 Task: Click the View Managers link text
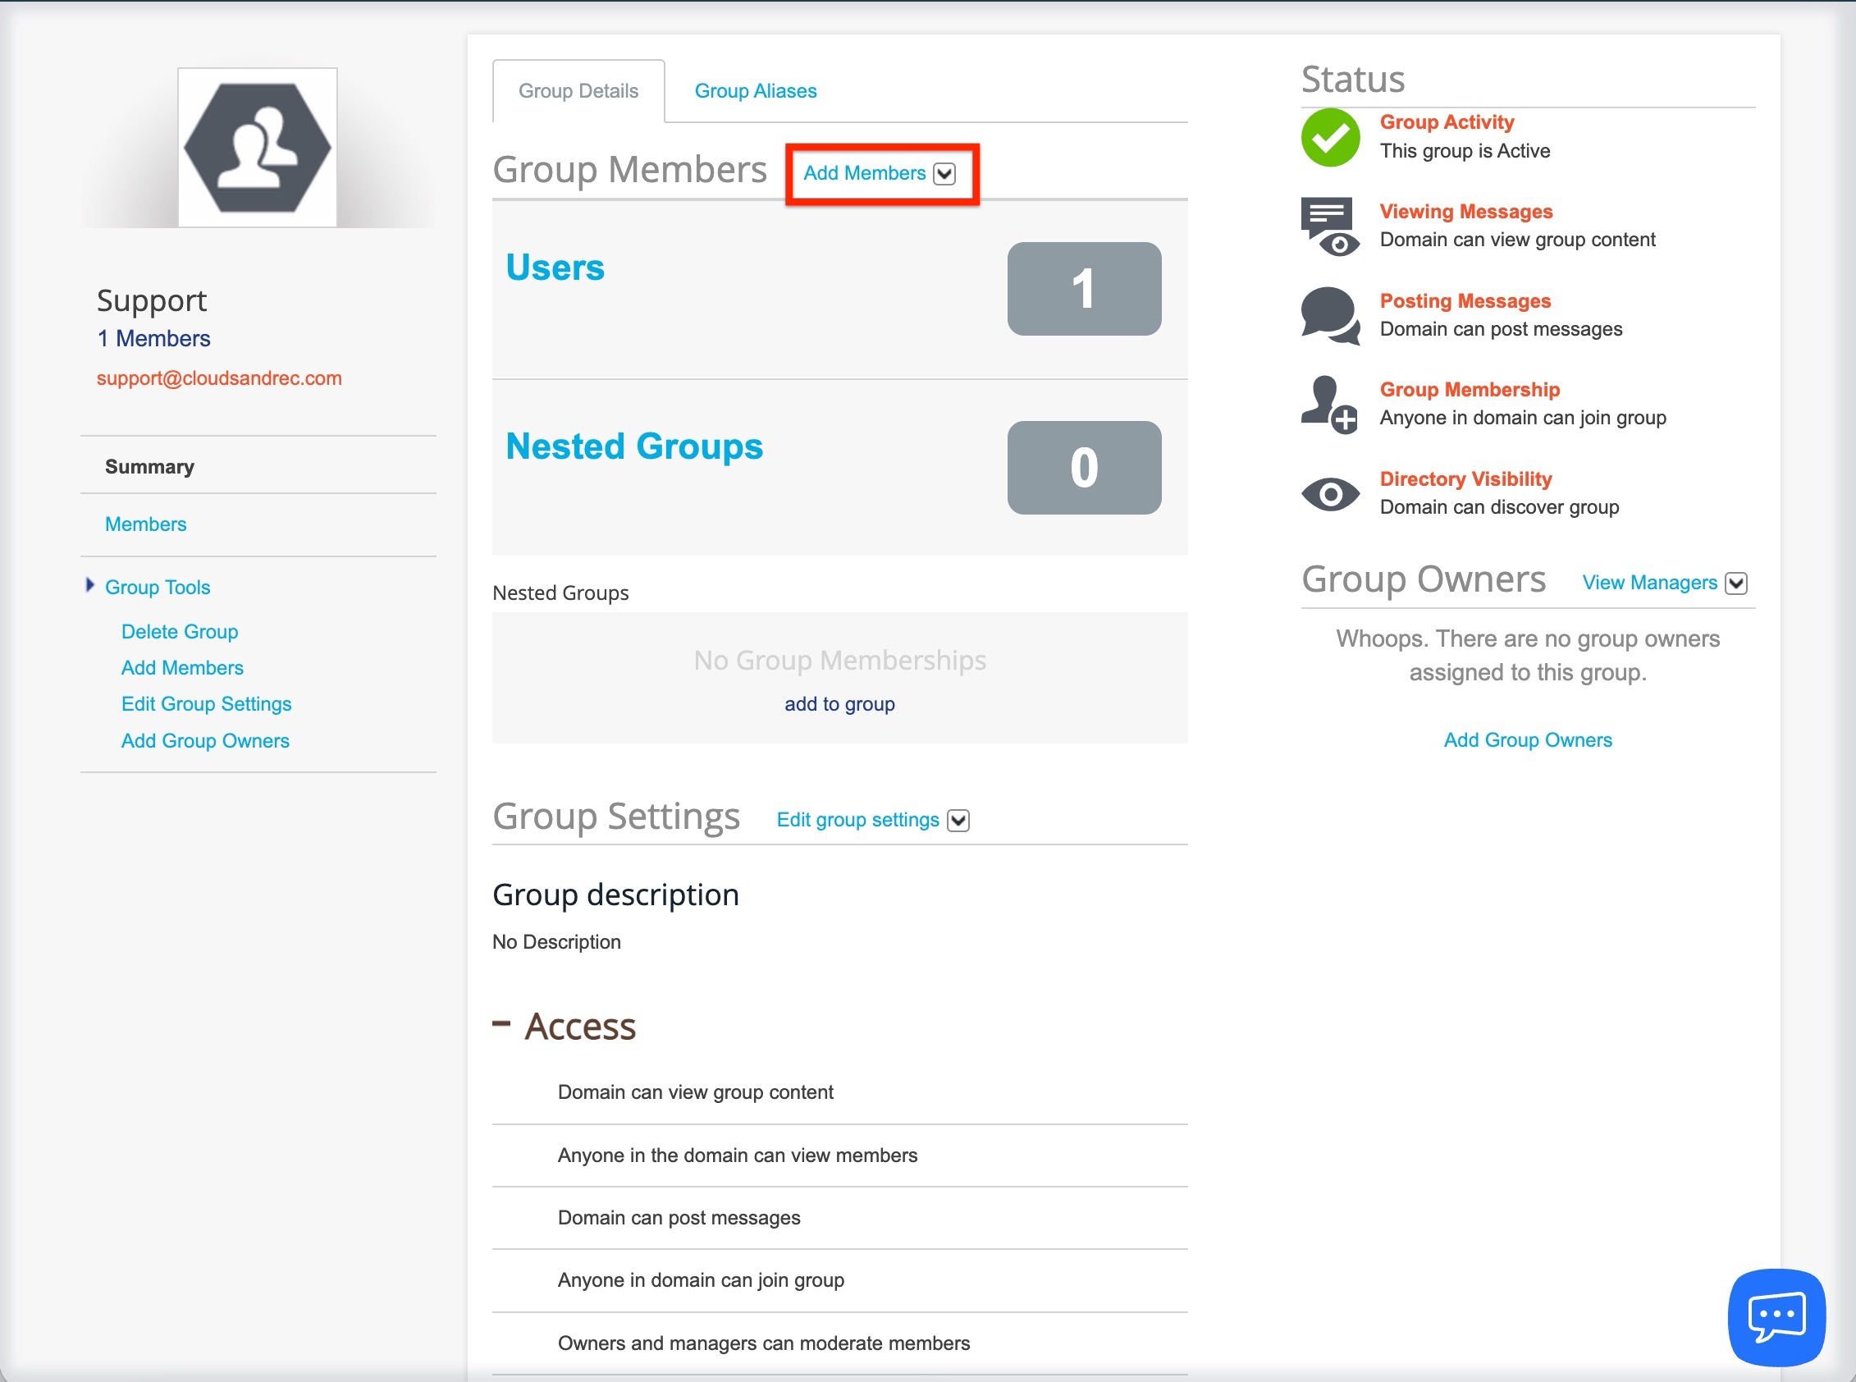(x=1649, y=583)
